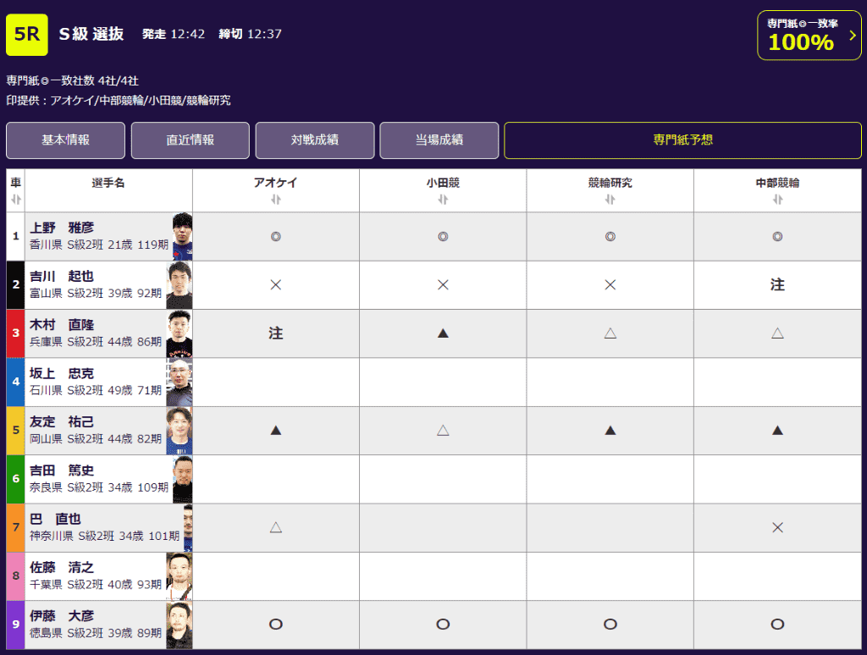
Task: Open the 基本情報 tab
Action: (65, 140)
